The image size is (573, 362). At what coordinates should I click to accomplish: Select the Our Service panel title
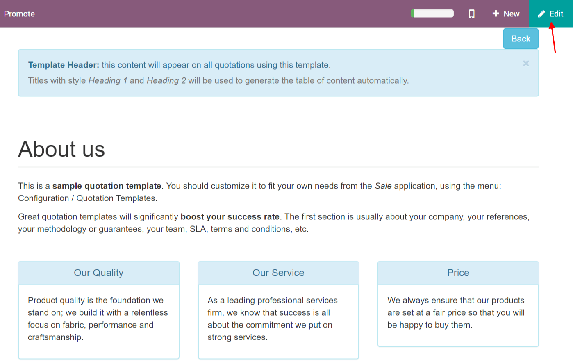(x=278, y=273)
